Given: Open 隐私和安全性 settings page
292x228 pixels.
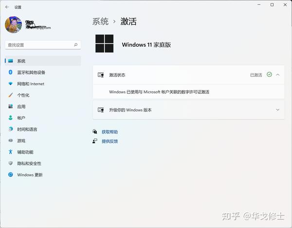Looking at the screenshot, I should pos(43,163).
